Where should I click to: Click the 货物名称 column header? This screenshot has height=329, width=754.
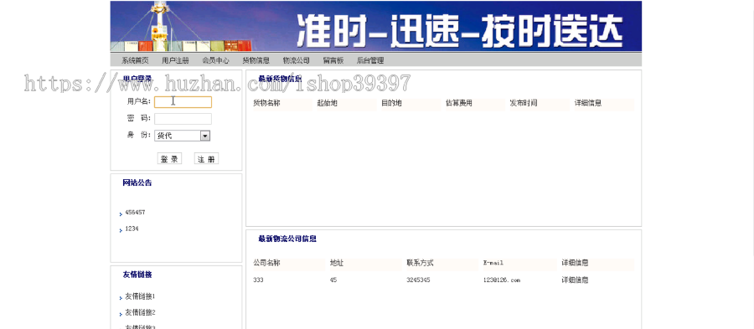(x=267, y=103)
